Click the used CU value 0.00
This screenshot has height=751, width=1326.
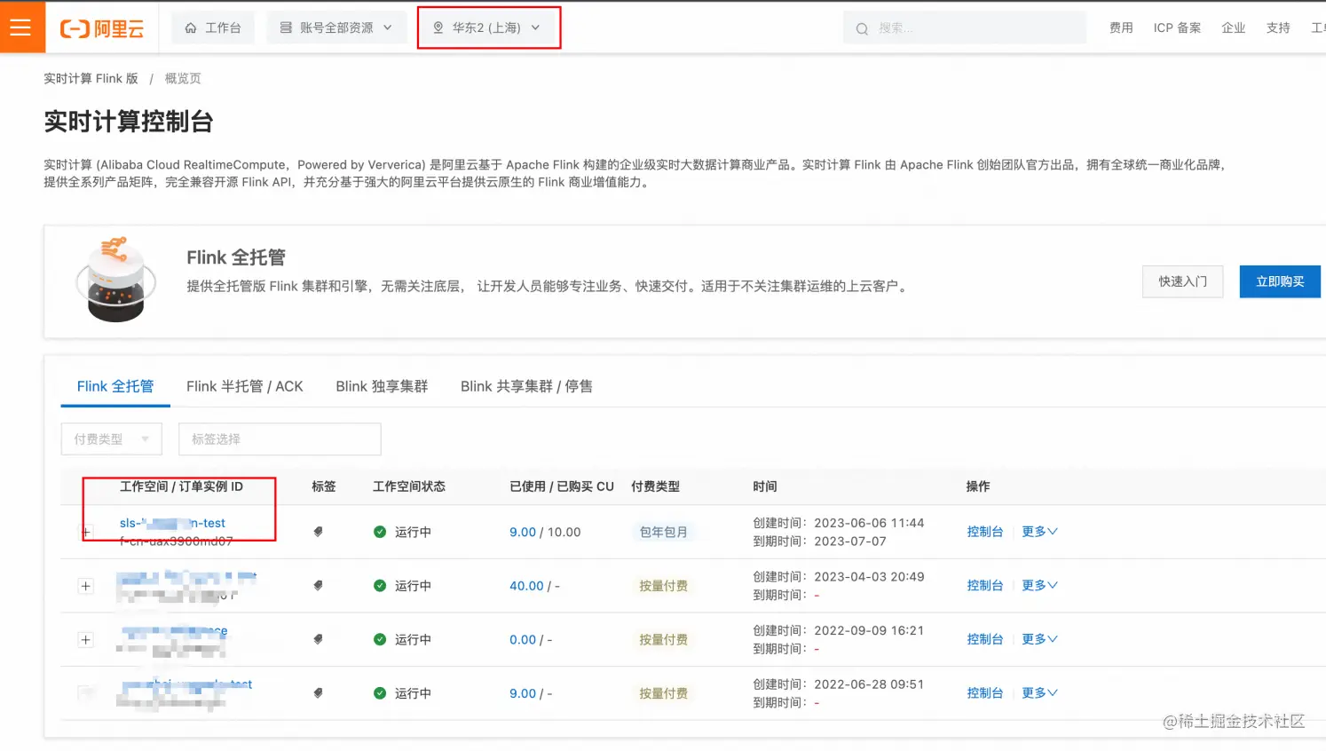pos(523,639)
